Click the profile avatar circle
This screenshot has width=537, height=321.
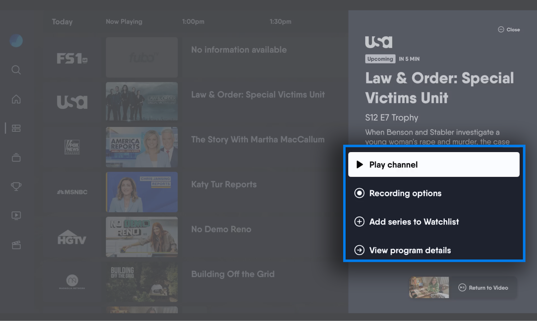[16, 41]
